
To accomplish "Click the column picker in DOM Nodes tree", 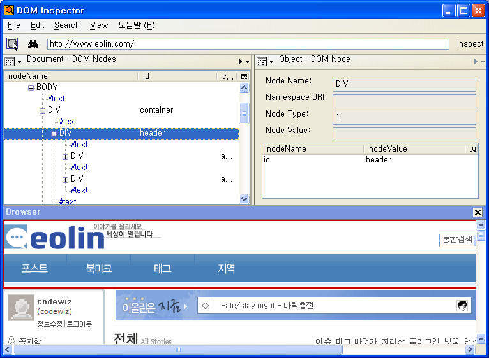I will click(x=244, y=76).
